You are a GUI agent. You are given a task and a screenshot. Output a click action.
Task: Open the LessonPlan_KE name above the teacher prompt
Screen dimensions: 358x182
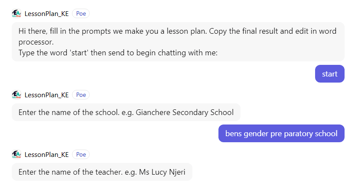pos(46,154)
